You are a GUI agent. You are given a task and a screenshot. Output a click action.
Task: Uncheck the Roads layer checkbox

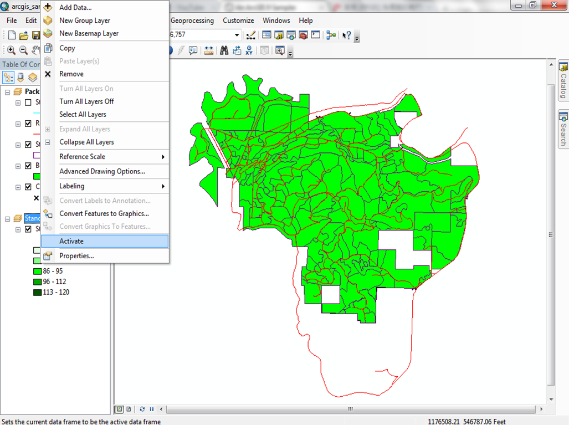(x=28, y=124)
